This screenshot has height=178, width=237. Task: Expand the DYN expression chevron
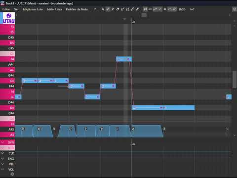[x=2, y=142]
